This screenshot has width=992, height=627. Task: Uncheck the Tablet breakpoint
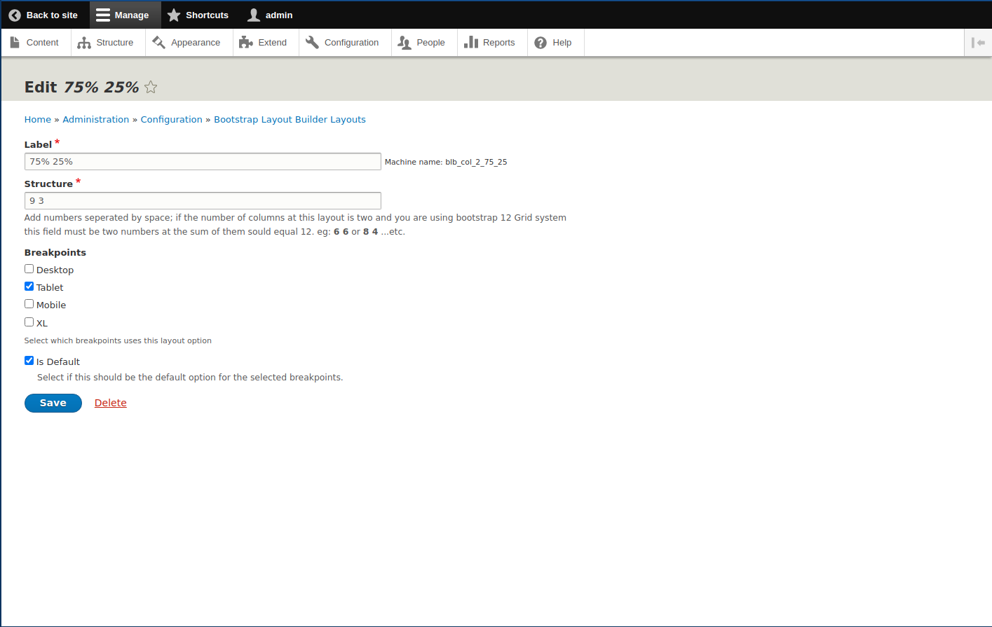(x=29, y=286)
